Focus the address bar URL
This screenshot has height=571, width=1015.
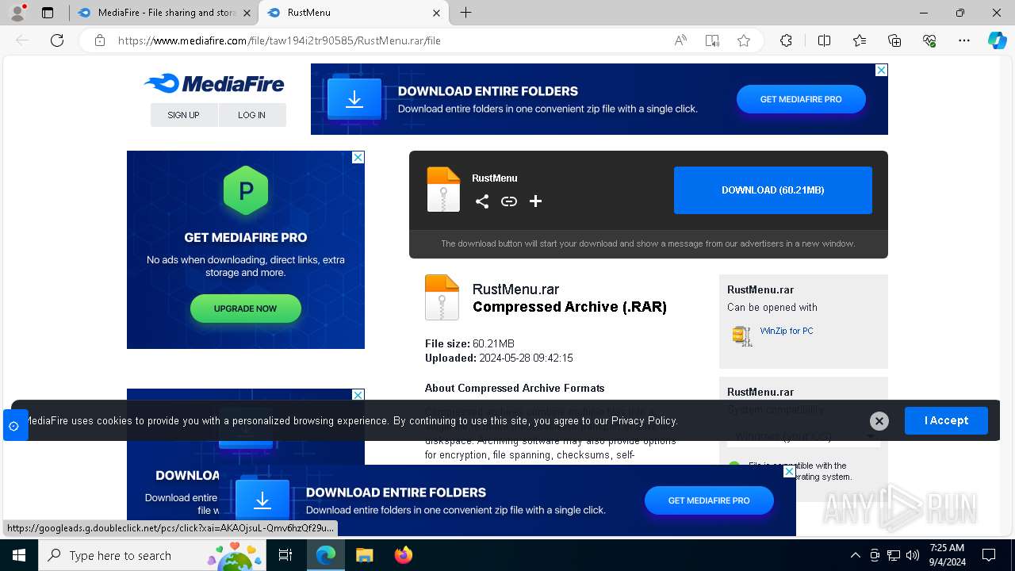(279, 40)
